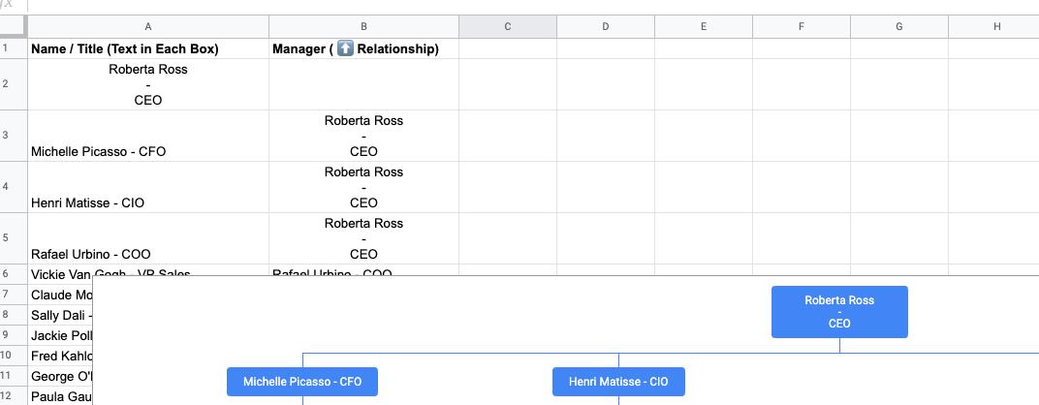Click the Roberta Ross CEO chart node

[x=839, y=312]
